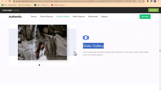This screenshot has height=90, width=161.
Task: Select the third slider pagination dot
Action: (x=45, y=65)
